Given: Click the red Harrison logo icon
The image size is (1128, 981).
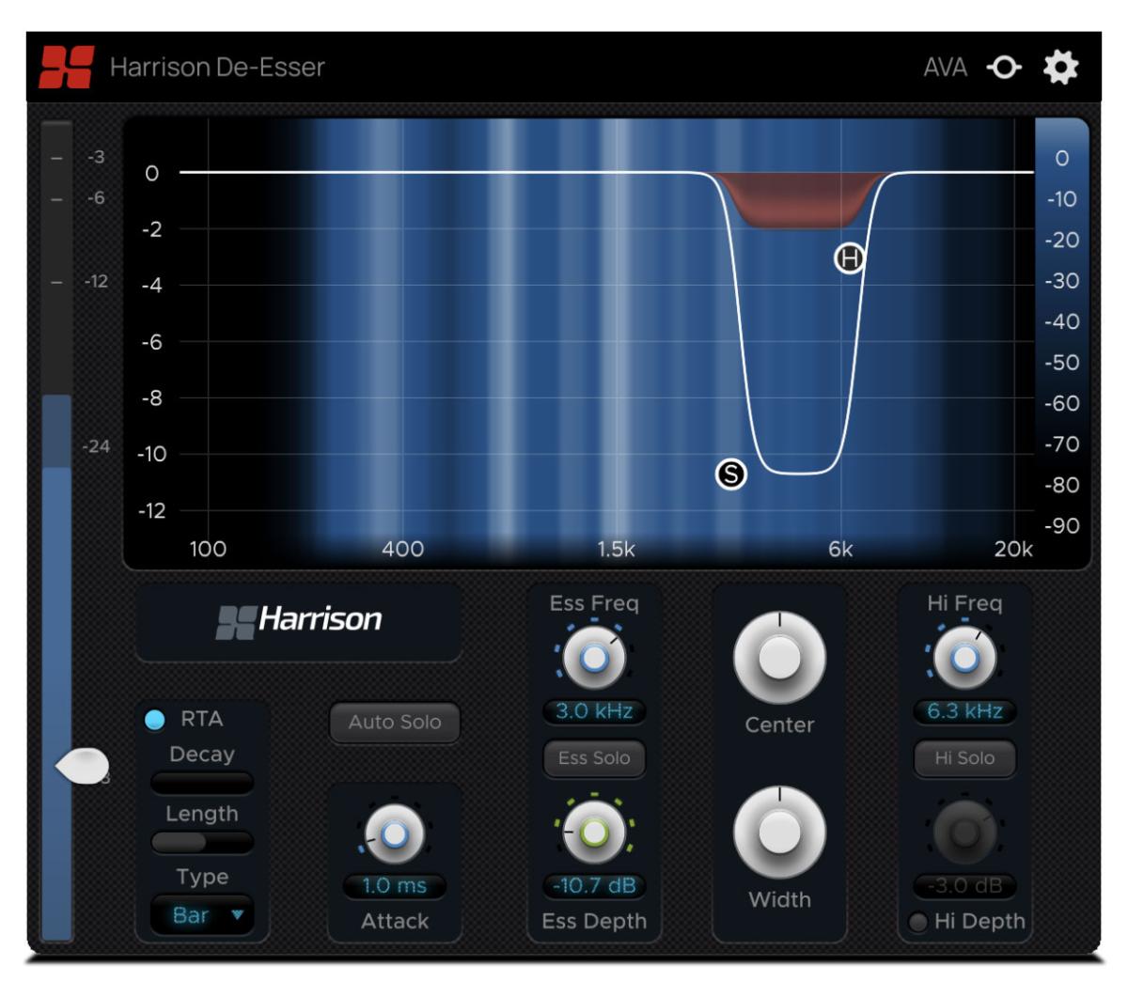Looking at the screenshot, I should coord(66,68).
